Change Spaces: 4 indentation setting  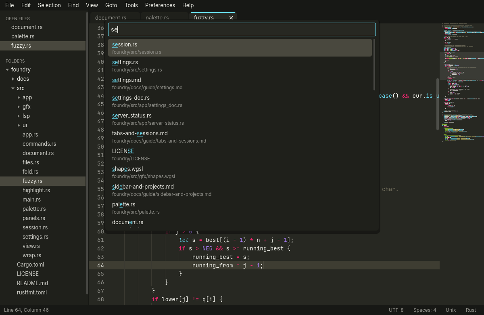(425, 310)
